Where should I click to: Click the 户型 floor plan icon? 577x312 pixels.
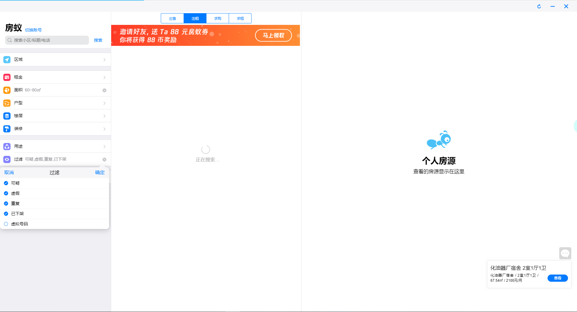click(7, 103)
